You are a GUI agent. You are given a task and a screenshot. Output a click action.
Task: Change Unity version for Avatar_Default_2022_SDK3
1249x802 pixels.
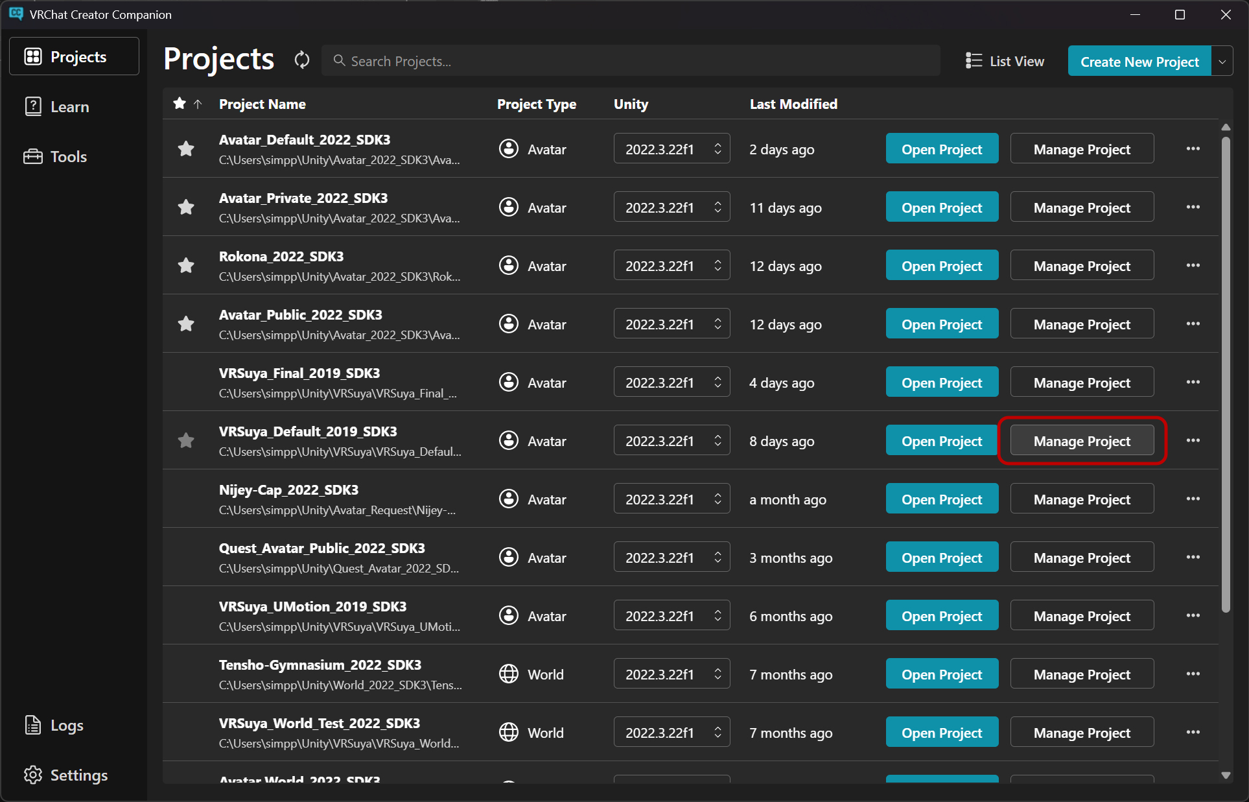click(672, 148)
